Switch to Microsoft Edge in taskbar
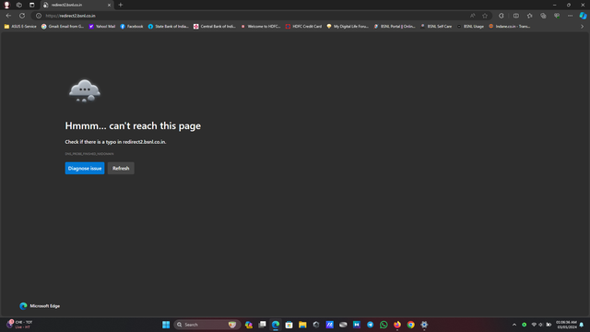 coord(276,325)
